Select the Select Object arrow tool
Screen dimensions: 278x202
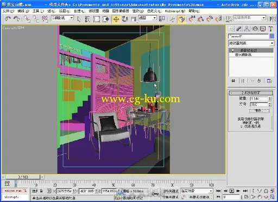click(x=79, y=19)
